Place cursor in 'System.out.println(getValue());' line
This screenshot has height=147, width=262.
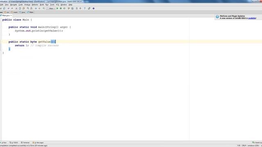tap(39, 31)
